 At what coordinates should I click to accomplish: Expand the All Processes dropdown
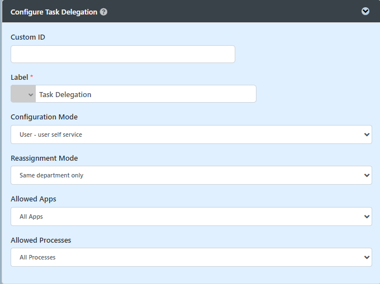191,257
